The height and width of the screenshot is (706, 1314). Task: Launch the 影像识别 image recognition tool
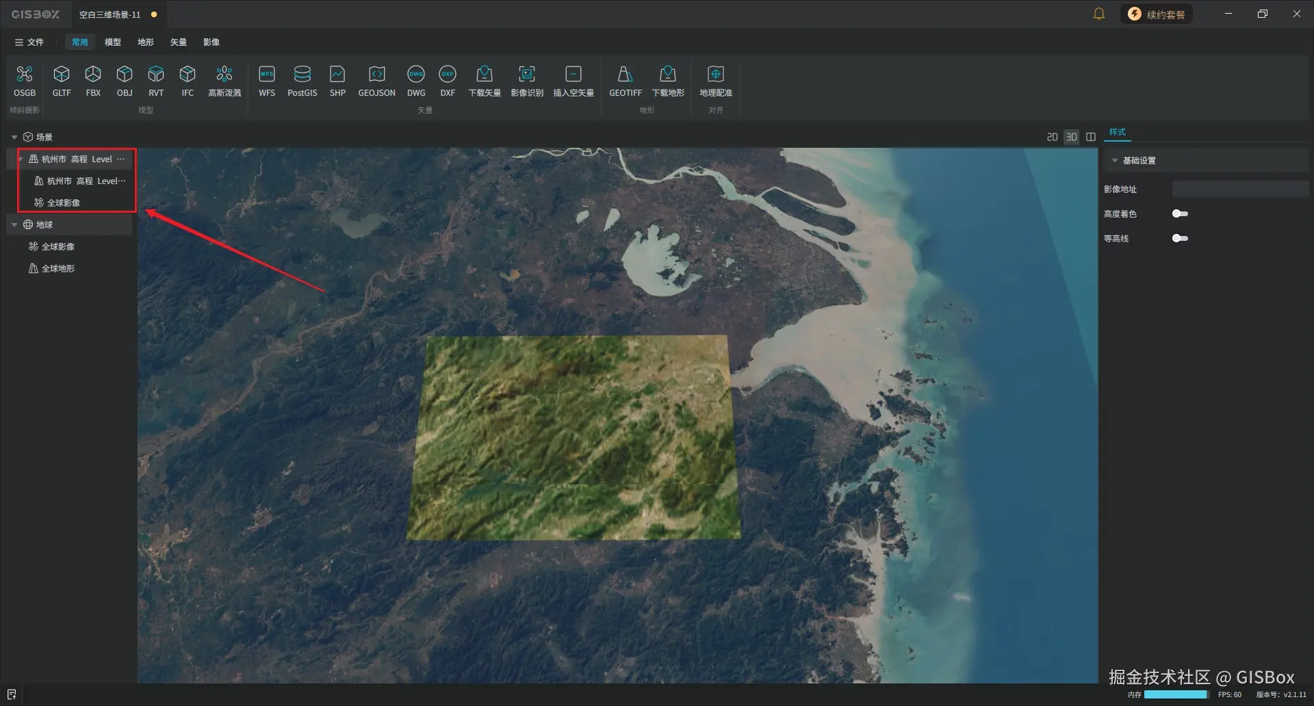(x=527, y=81)
